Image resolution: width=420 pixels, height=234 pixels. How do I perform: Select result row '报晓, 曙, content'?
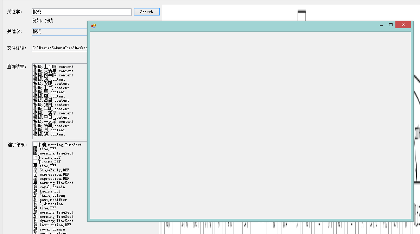(x=49, y=80)
